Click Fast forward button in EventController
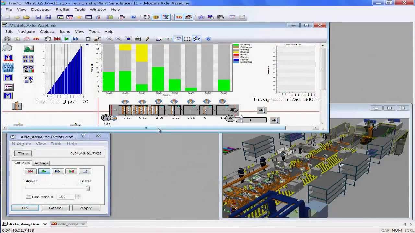The image size is (415, 233). coord(57,171)
